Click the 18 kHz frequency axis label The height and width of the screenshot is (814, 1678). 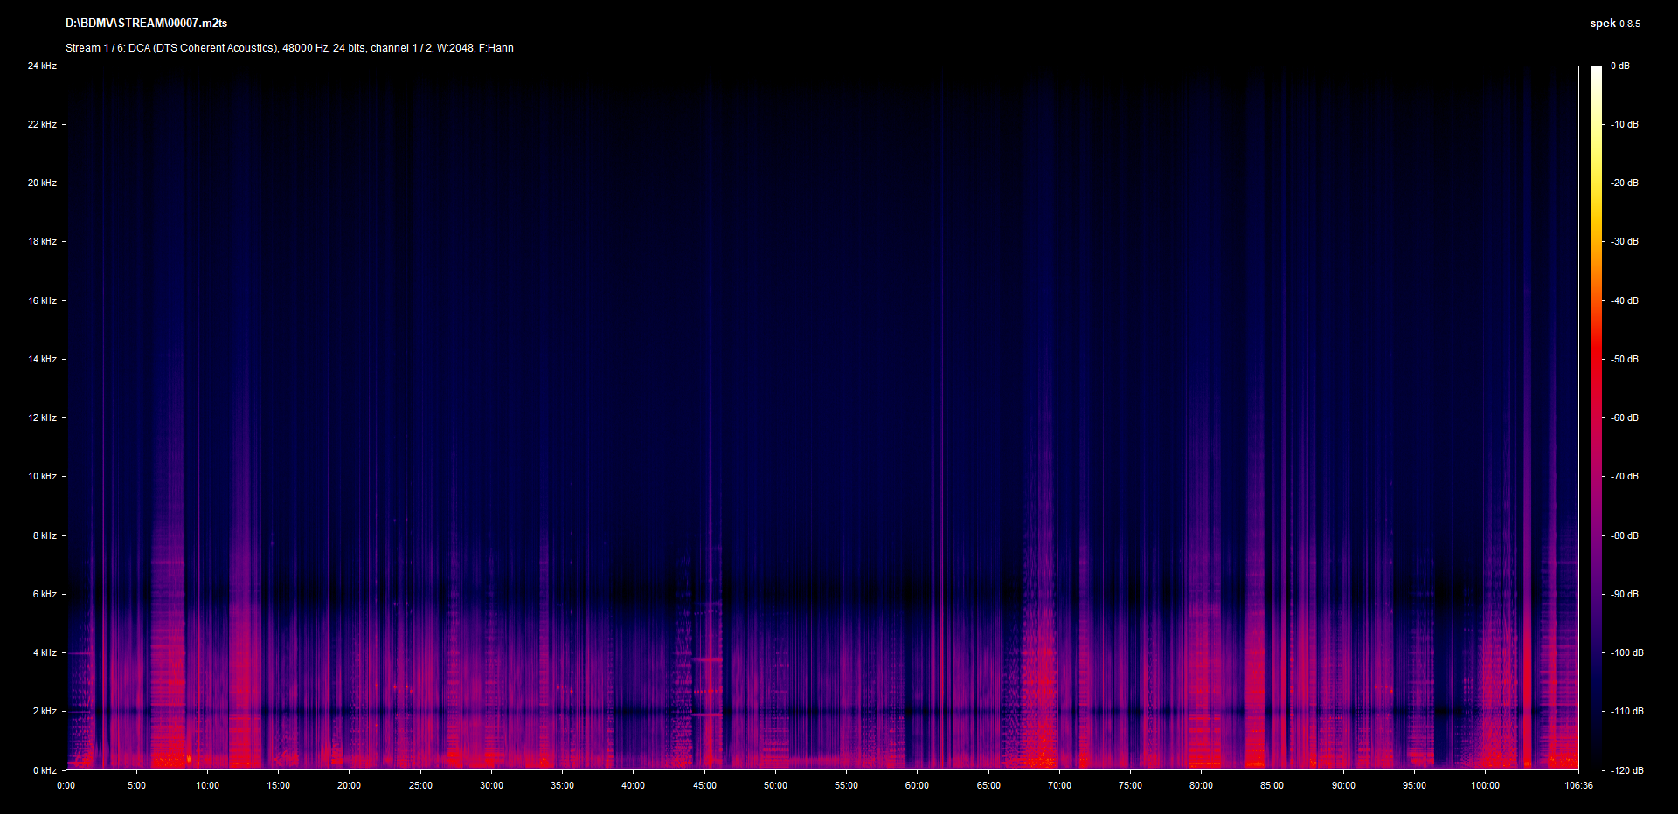coord(42,241)
